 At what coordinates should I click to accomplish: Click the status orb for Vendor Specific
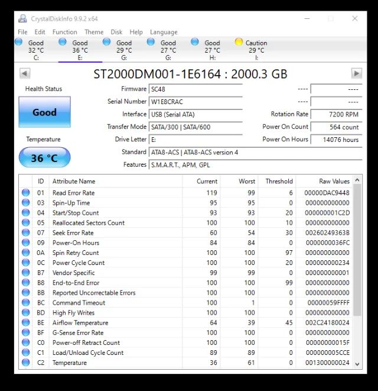pyautogui.click(x=25, y=272)
